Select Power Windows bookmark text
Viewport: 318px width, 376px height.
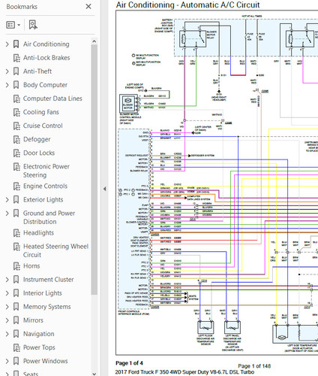[x=46, y=361]
